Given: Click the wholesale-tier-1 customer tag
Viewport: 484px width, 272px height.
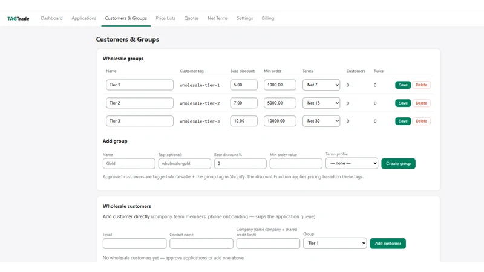Looking at the screenshot, I should tap(200, 85).
